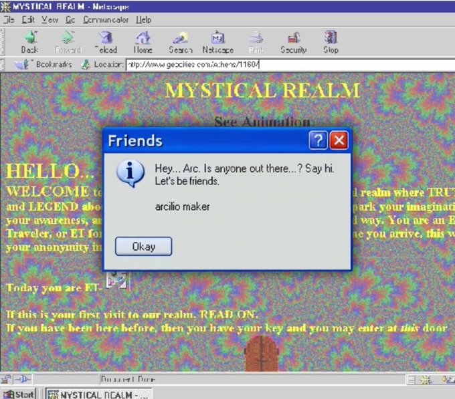Click the page location proxy icon
Image resolution: width=455 pixels, height=399 pixels.
[x=86, y=64]
